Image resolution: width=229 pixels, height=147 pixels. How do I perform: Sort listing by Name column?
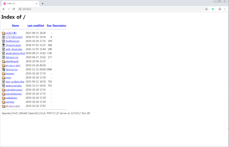click(15, 26)
